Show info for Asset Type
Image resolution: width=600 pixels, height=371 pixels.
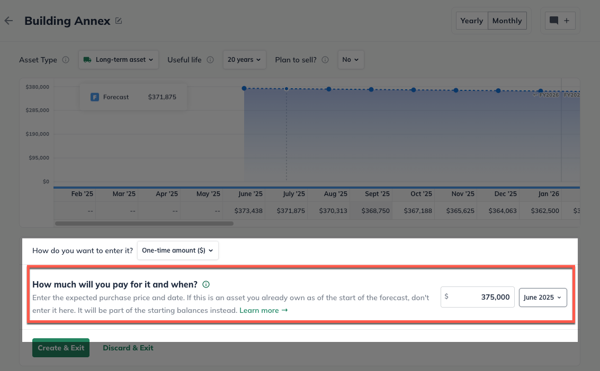(x=66, y=60)
